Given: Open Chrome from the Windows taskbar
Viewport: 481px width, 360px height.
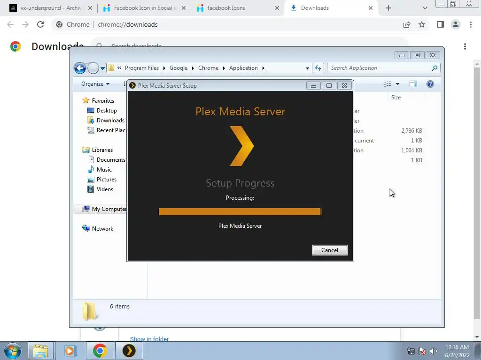Looking at the screenshot, I should (100, 351).
